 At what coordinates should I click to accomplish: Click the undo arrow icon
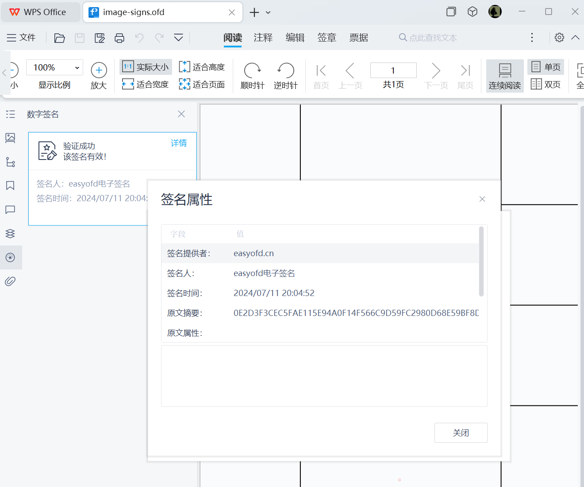[139, 38]
